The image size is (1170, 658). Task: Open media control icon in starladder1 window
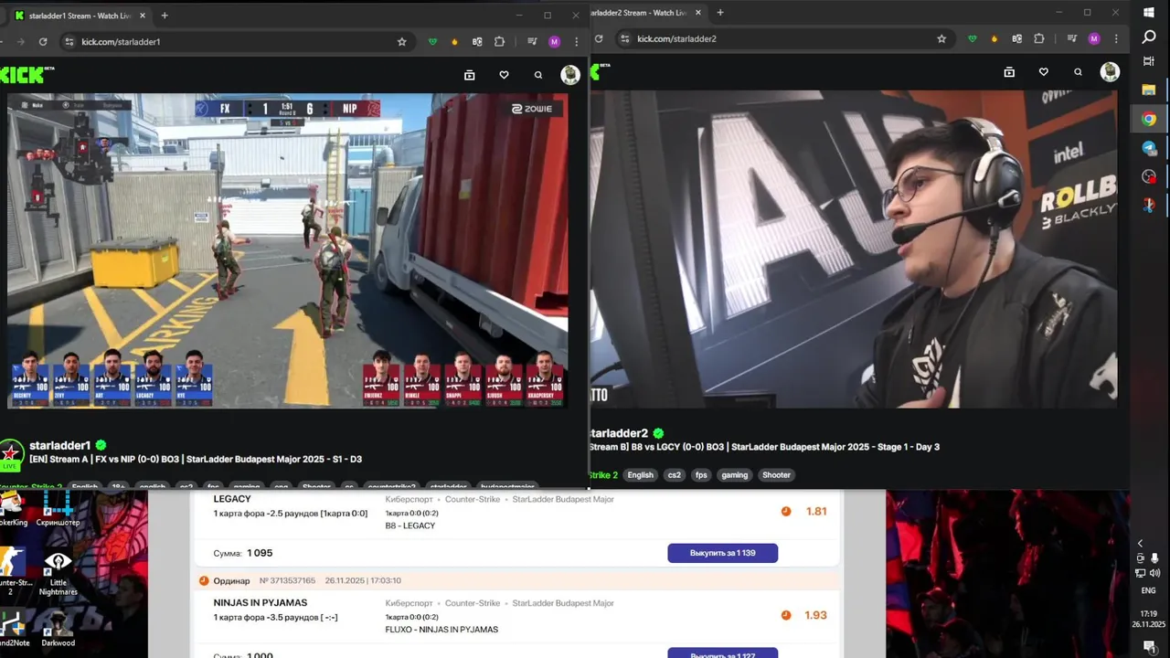[532, 41]
